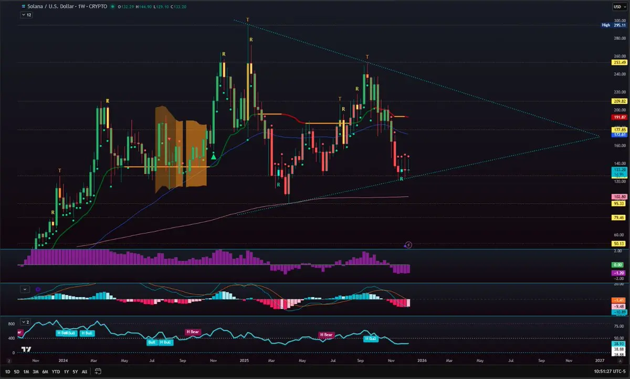The image size is (630, 379).
Task: Click the 2027 label on time axis
Action: click(599, 361)
